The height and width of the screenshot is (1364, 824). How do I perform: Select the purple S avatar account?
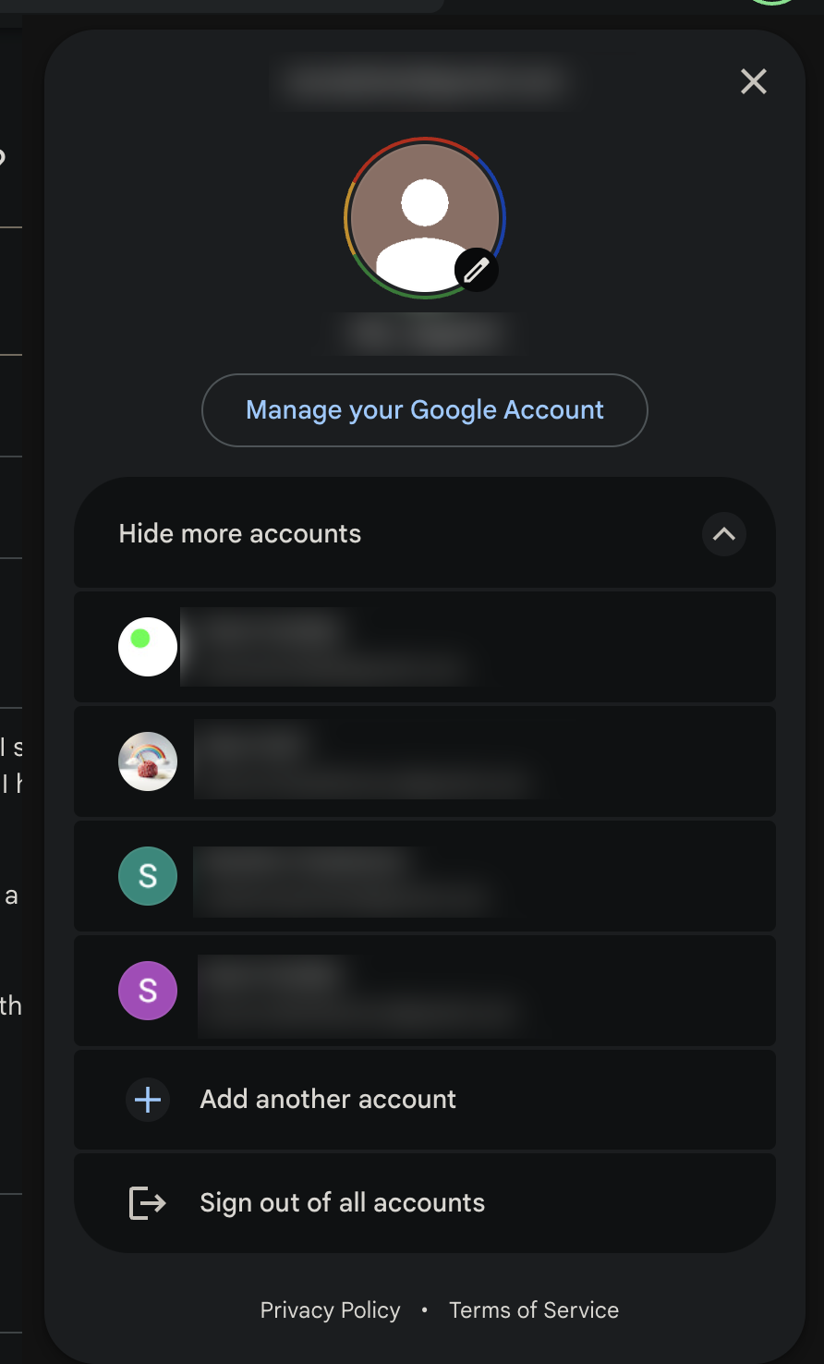(x=148, y=991)
